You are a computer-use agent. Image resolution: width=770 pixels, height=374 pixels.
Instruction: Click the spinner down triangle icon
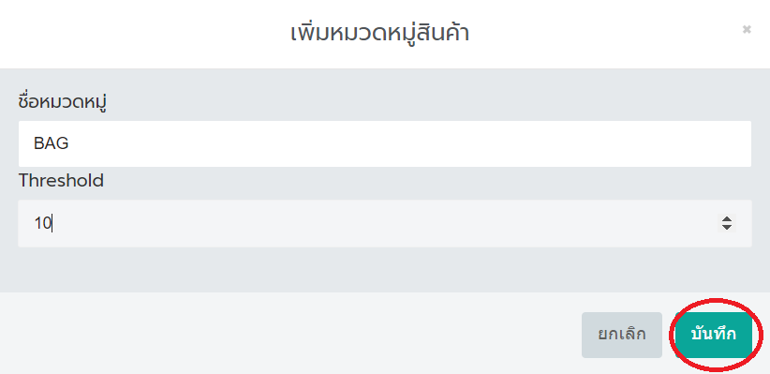point(727,227)
